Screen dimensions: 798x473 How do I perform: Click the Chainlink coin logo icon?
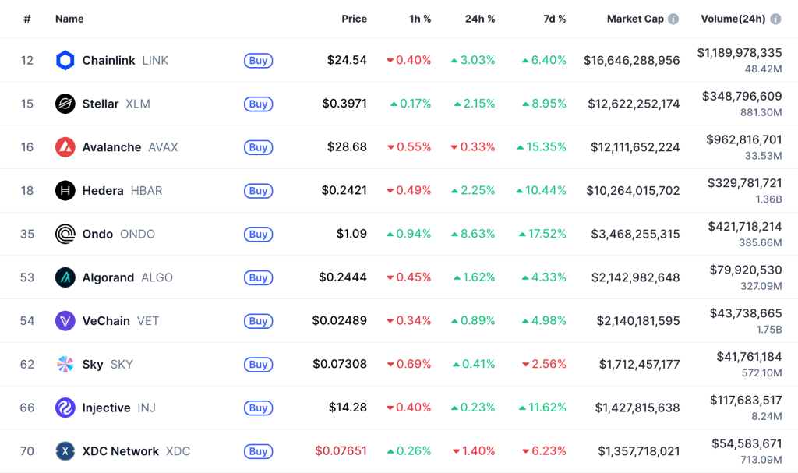pyautogui.click(x=65, y=60)
